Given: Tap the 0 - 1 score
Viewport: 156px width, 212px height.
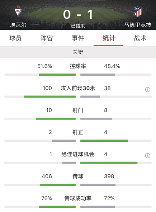Looking at the screenshot, I should tap(78, 14).
